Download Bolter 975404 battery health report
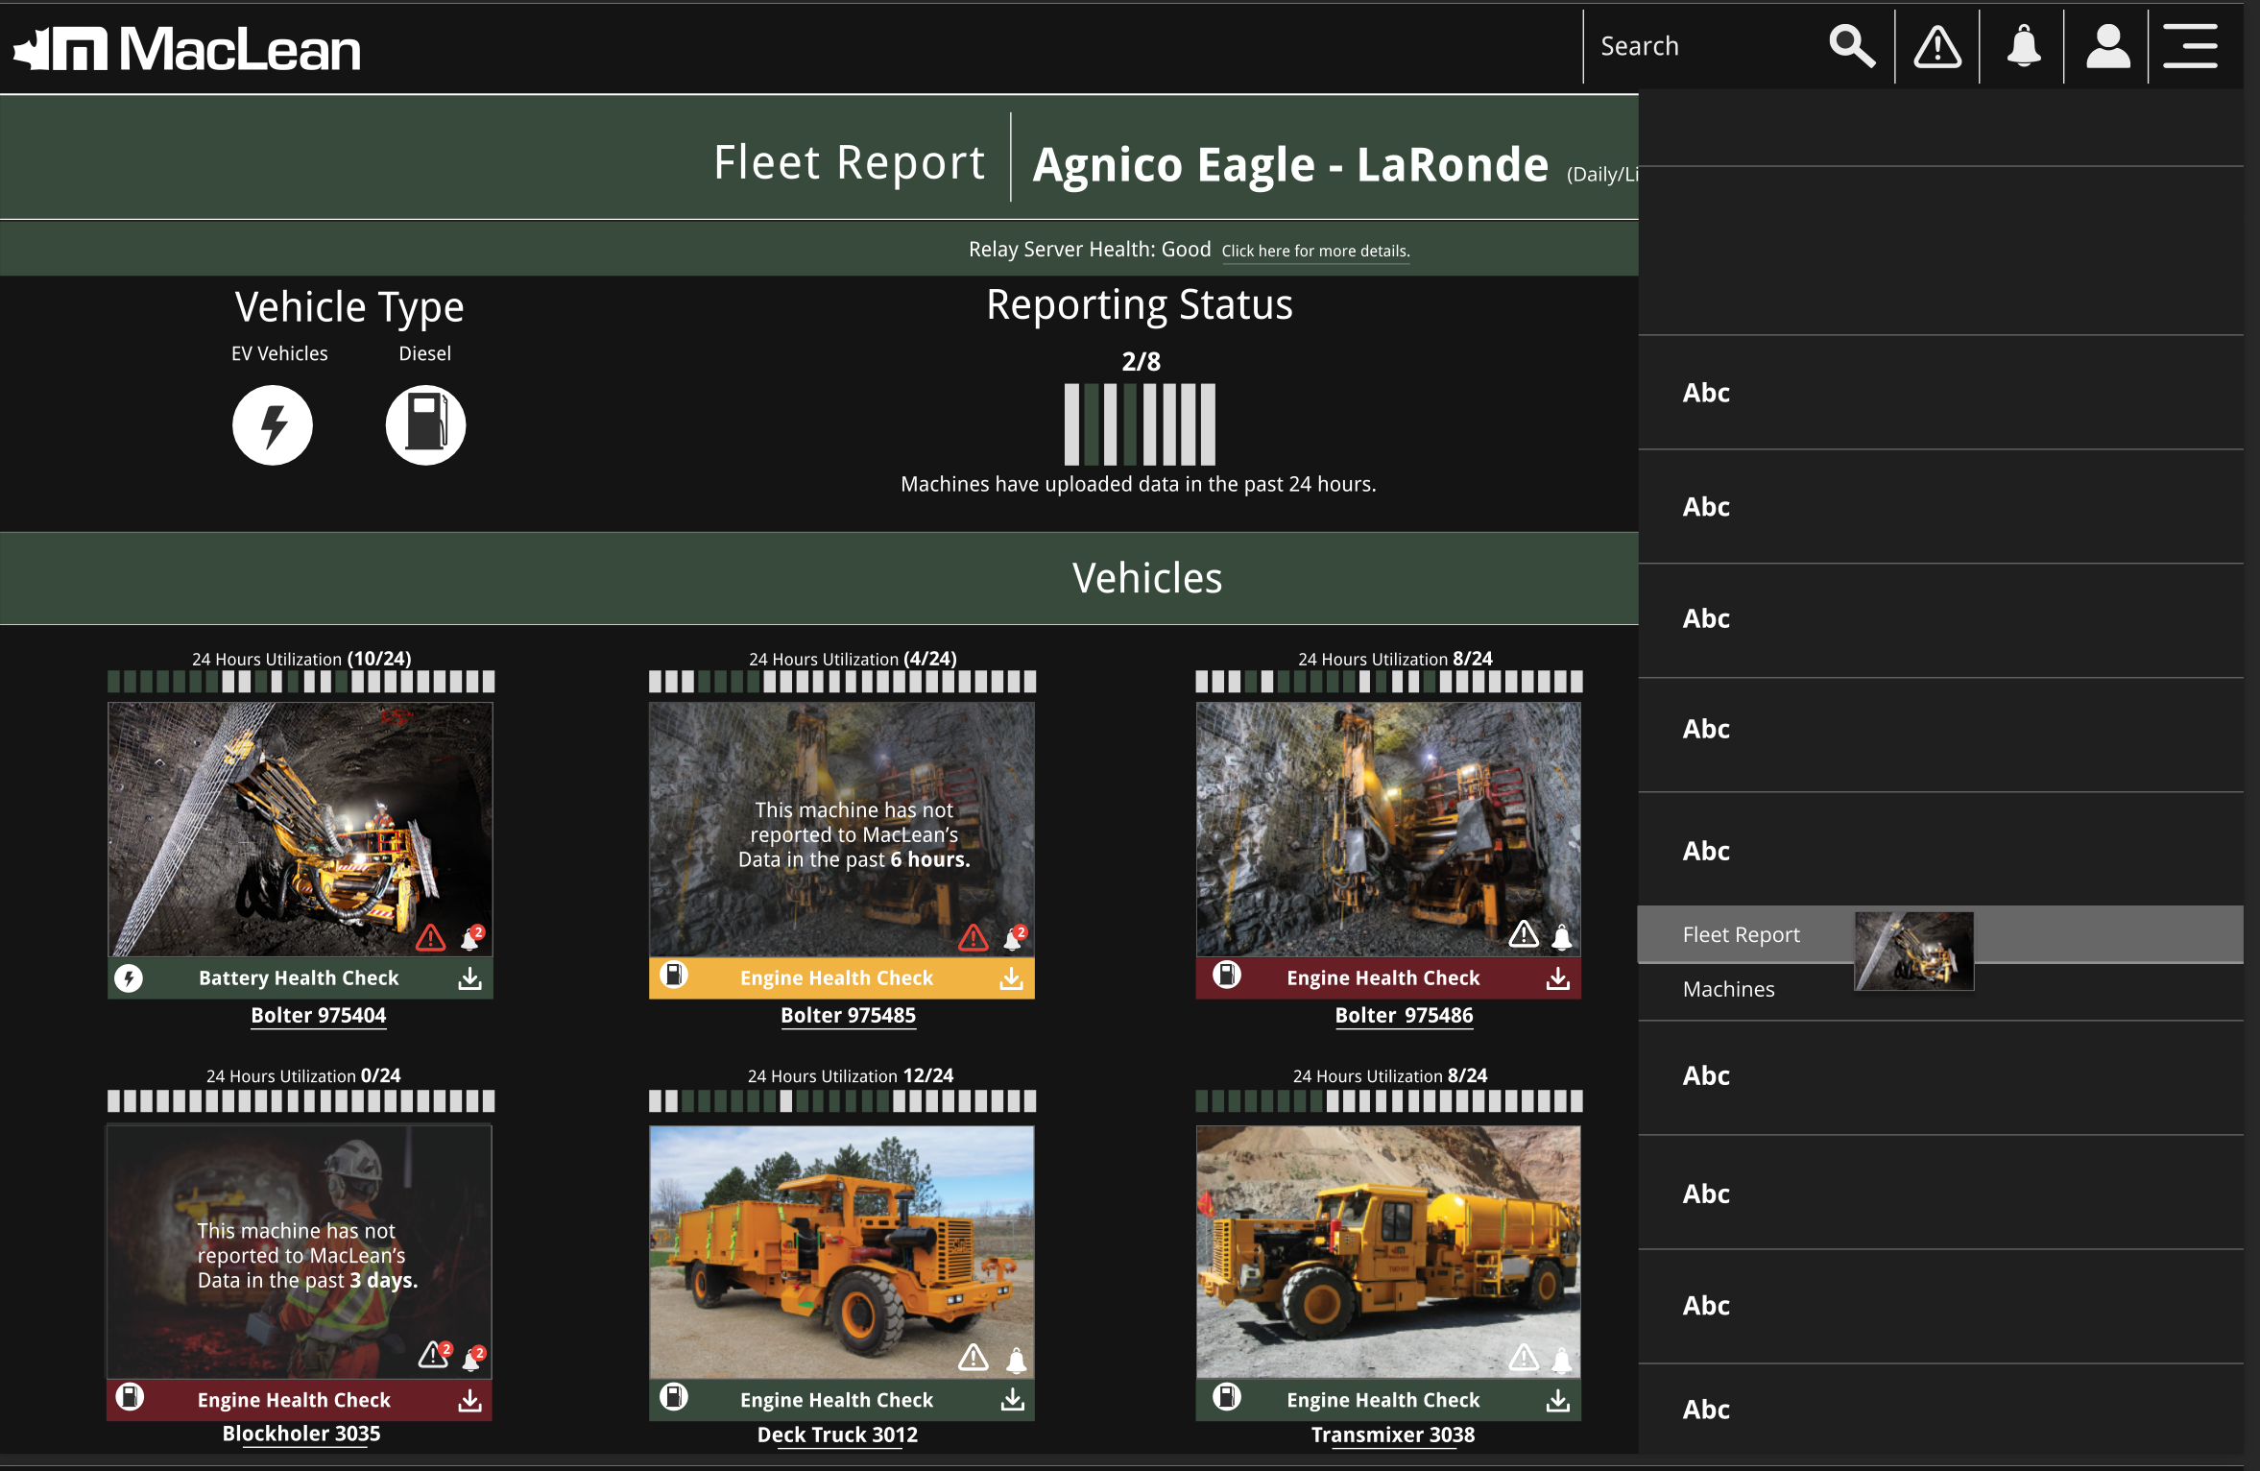The width and height of the screenshot is (2260, 1471). click(x=469, y=978)
